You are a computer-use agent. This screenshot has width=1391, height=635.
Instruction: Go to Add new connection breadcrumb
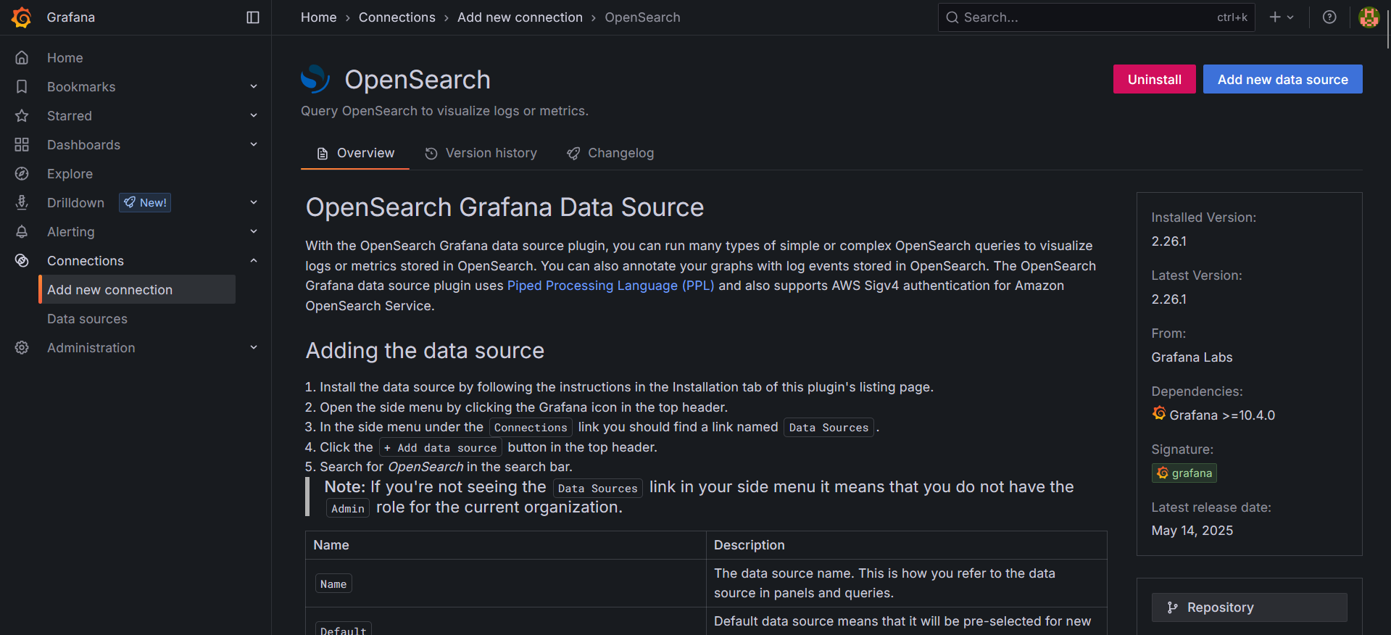coord(520,17)
